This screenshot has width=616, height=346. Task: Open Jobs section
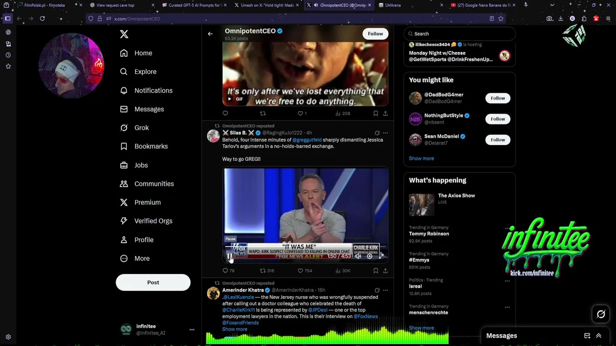[x=134, y=165]
